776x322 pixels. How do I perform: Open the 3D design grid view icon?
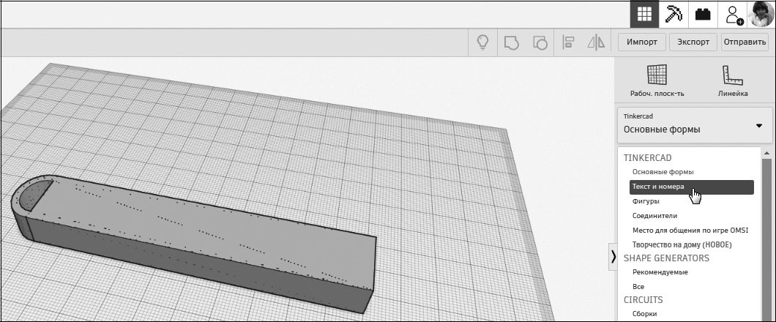pos(644,15)
